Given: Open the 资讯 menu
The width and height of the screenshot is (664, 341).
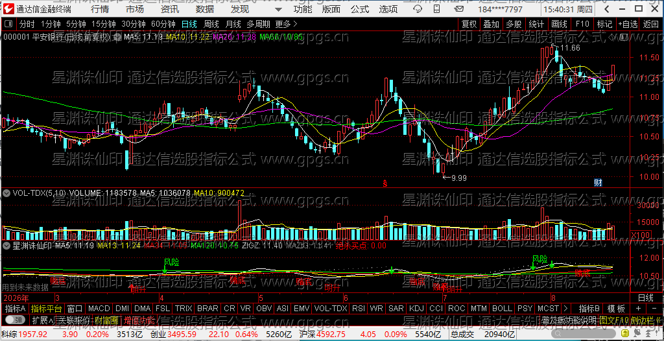Looking at the screenshot, I should tap(170, 9).
